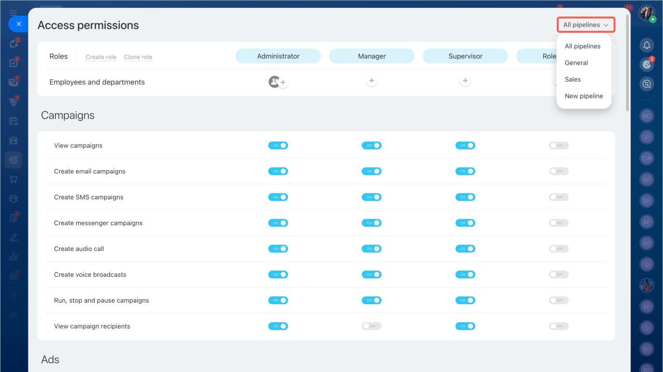Close the Access permissions slider panel
This screenshot has width=663, height=372.
pos(19,24)
